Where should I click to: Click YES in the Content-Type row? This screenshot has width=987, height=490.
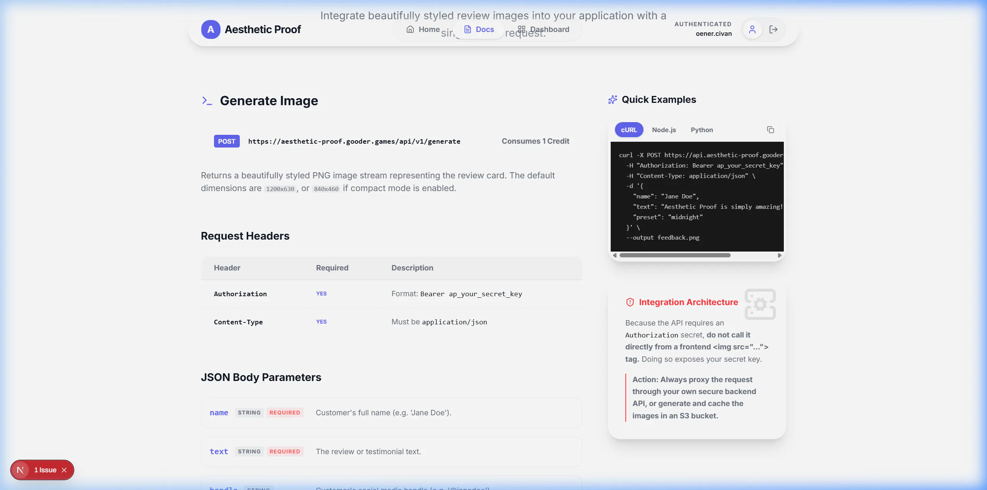click(x=321, y=322)
